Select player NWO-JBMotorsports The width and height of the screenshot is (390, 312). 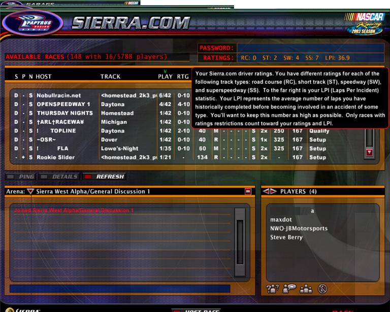[299, 228]
